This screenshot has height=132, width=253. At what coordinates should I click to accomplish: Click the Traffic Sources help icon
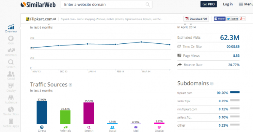tap(70, 85)
